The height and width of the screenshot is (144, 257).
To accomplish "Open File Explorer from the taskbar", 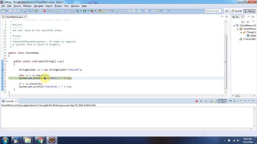I will point(28,140).
